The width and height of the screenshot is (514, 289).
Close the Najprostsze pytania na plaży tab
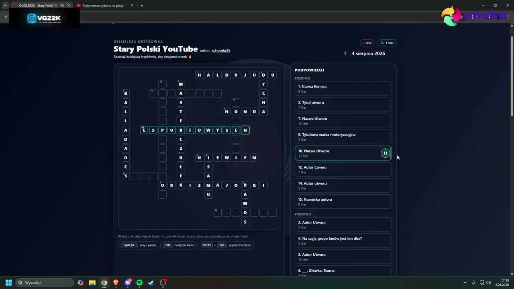[x=132, y=6]
